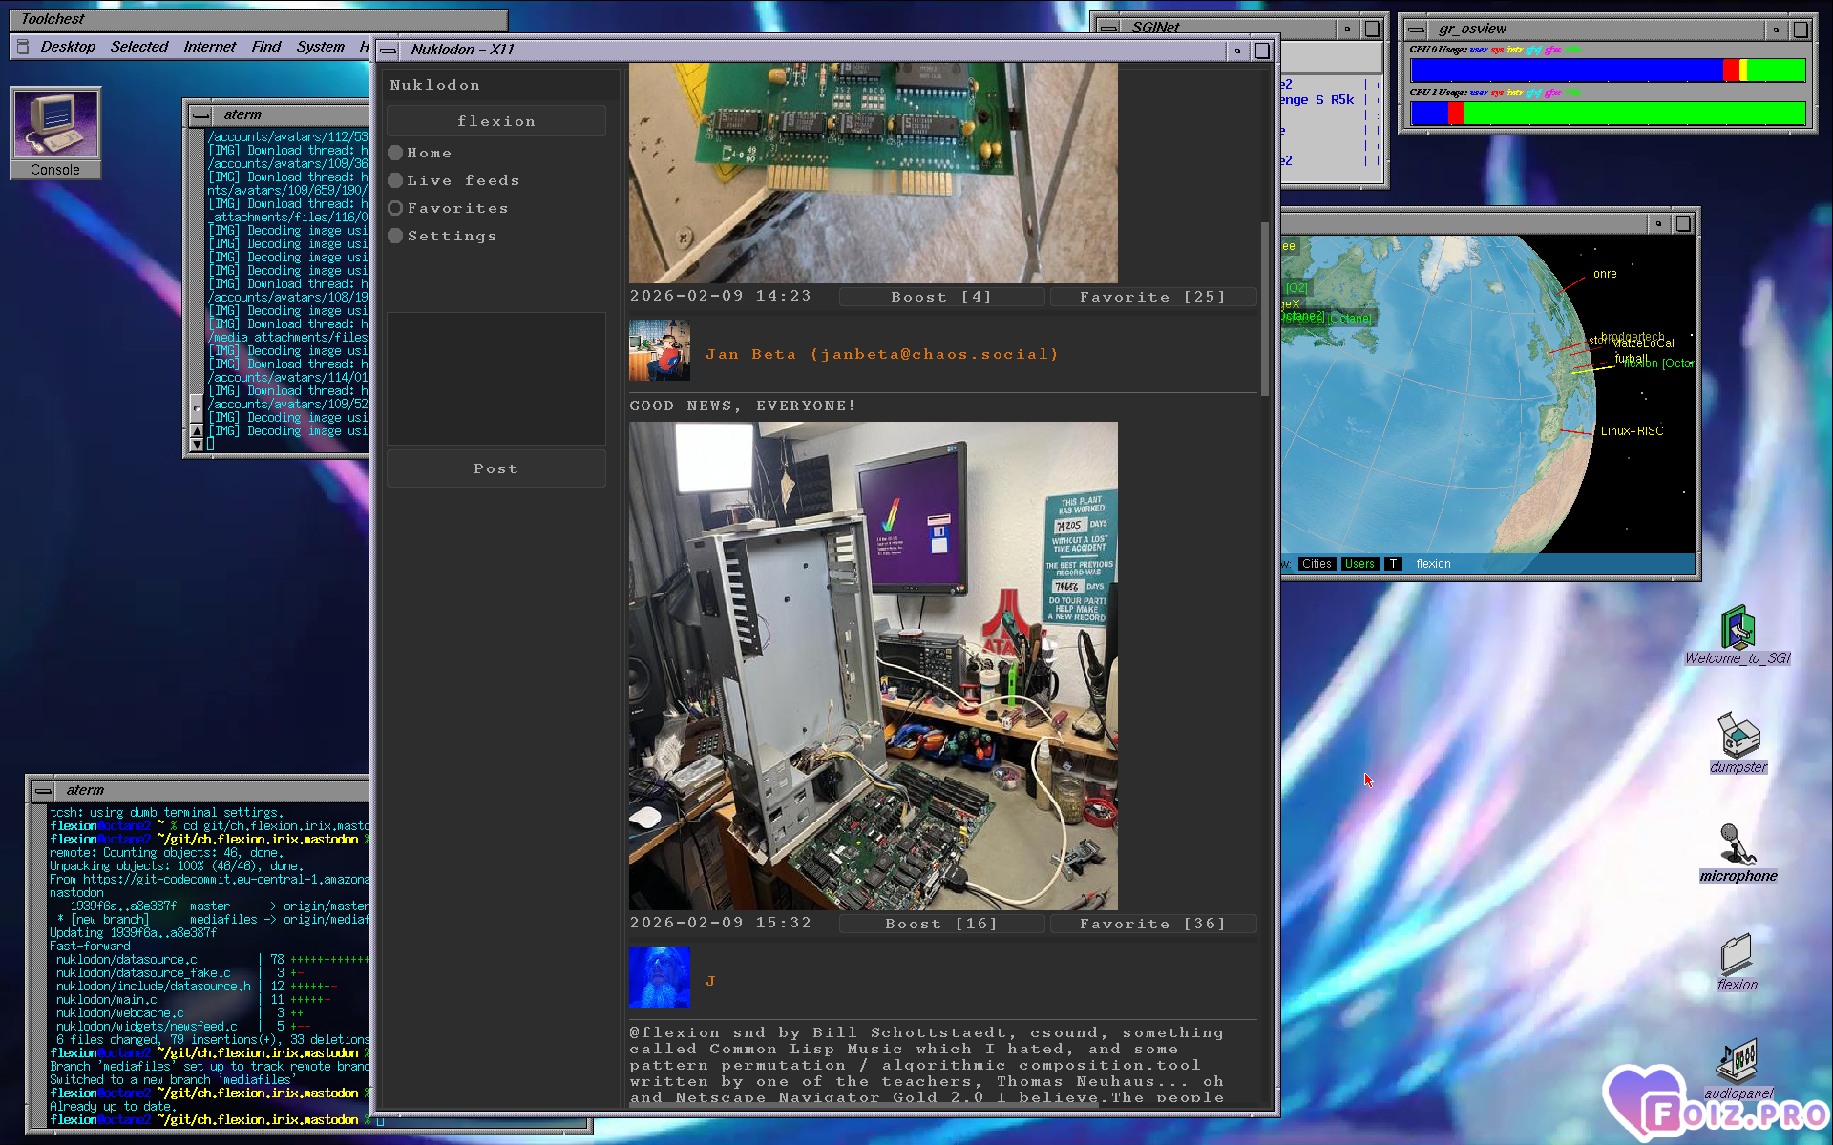Click the dumpster desktop icon

click(x=1738, y=737)
